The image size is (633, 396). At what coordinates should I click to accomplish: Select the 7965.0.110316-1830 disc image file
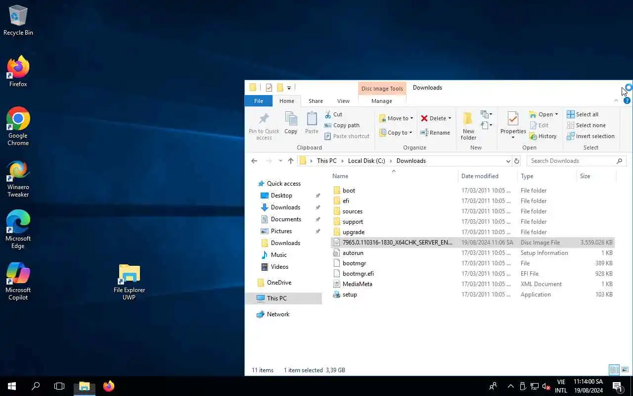tap(472, 243)
